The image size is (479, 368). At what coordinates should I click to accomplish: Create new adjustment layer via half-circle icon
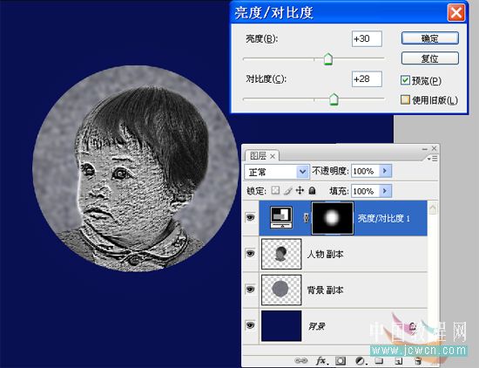(361, 361)
